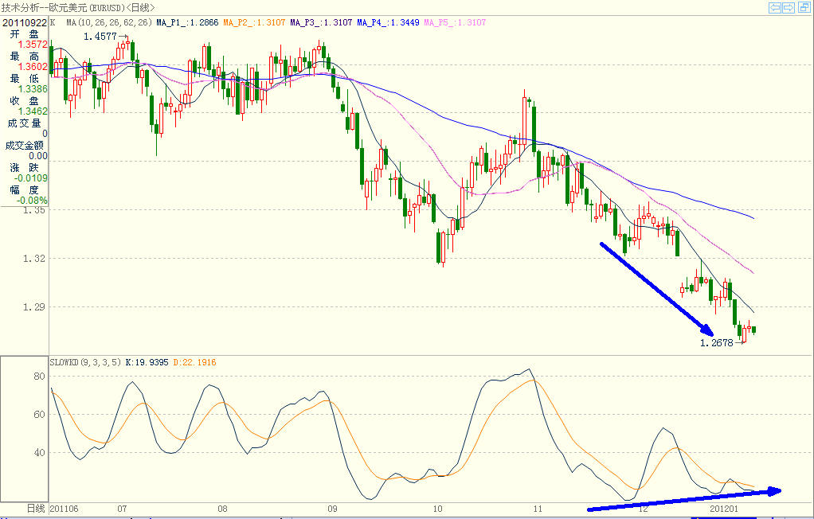This screenshot has width=814, height=519.
Task: Go back with the left arrow icon
Action: (775, 7)
